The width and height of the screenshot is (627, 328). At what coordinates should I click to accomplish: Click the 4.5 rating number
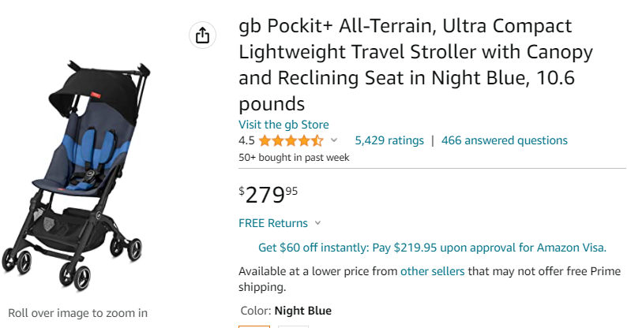pyautogui.click(x=246, y=141)
